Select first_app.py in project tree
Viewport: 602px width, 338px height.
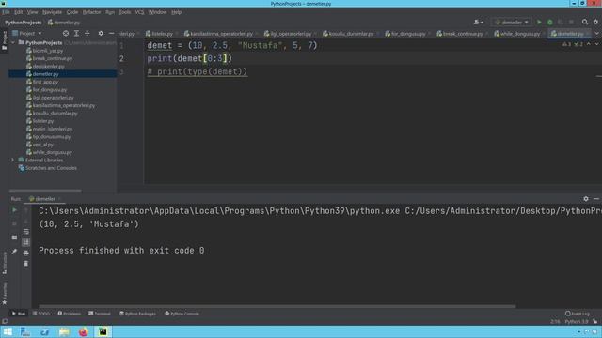click(45, 82)
